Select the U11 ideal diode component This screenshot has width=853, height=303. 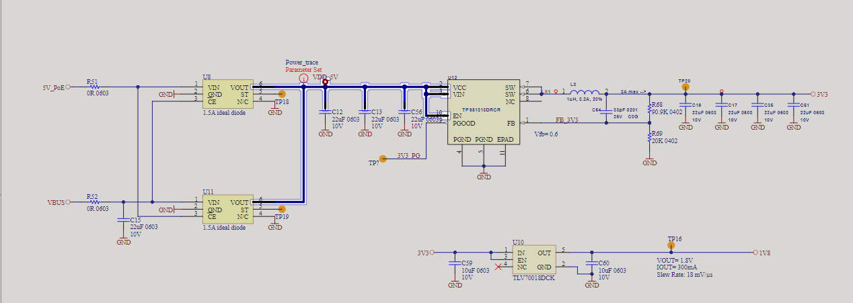tap(227, 209)
